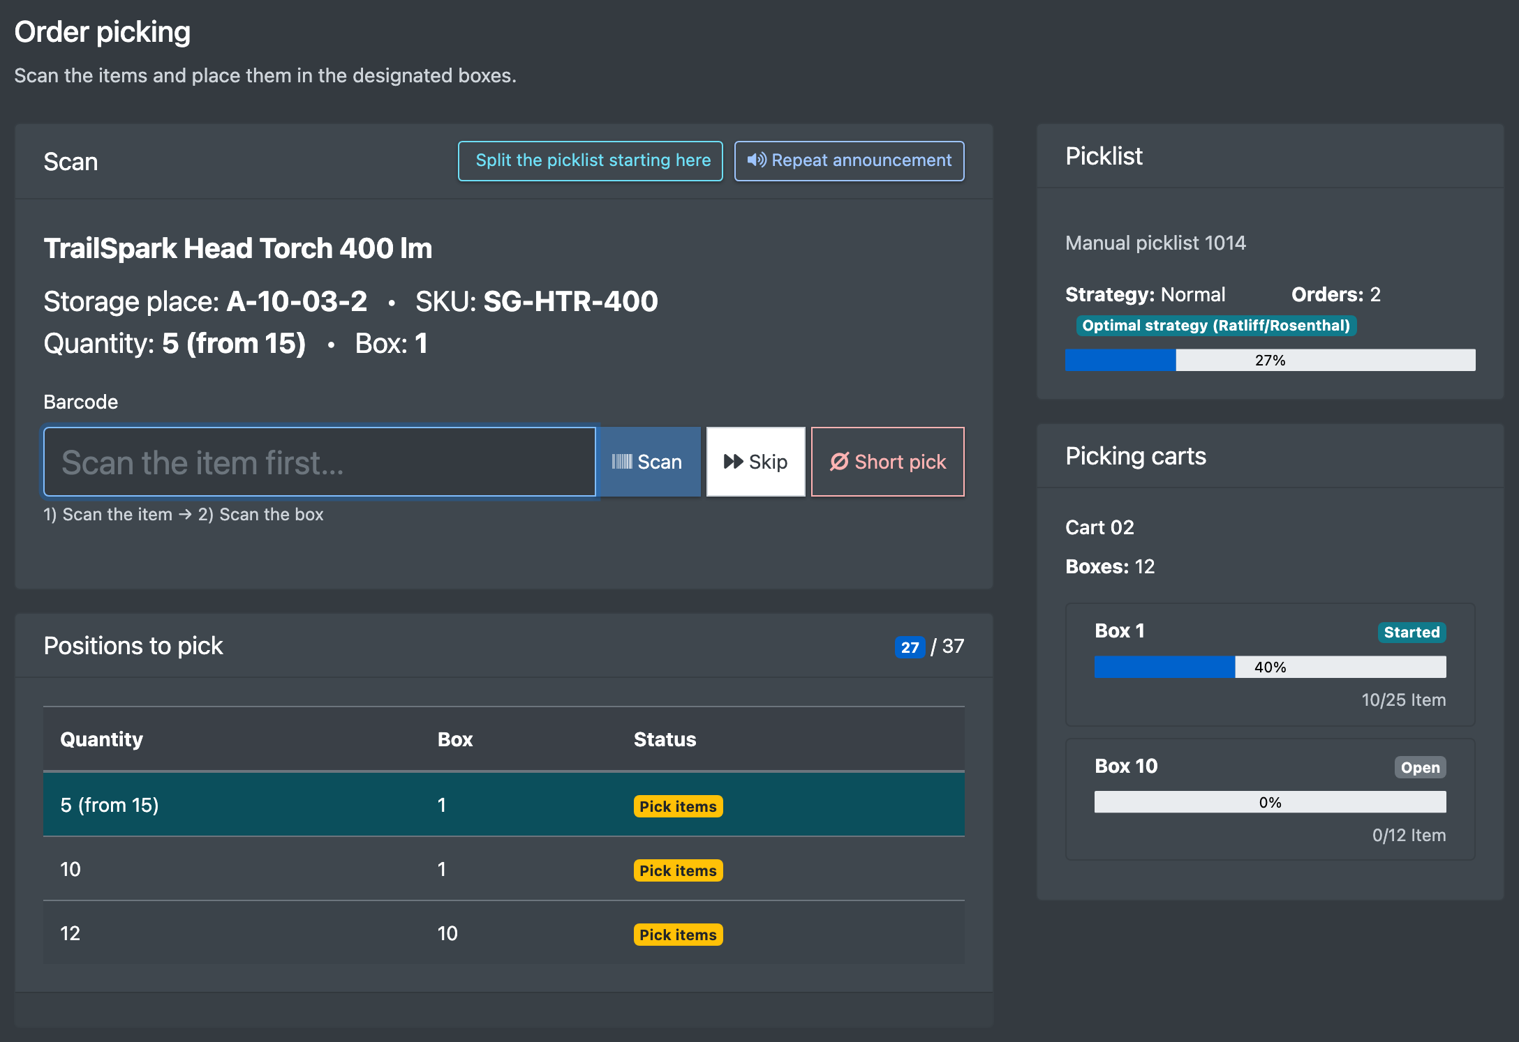Click the Box 1 40% progress bar
Image resolution: width=1519 pixels, height=1042 pixels.
point(1270,667)
